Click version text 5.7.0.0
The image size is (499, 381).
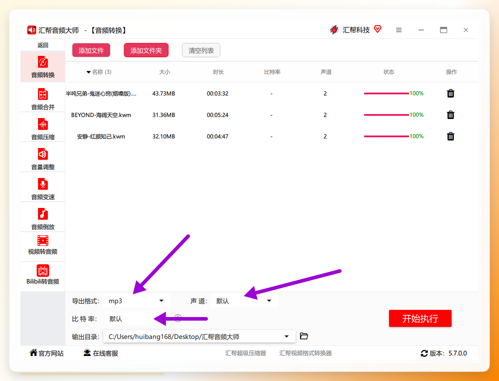(457, 353)
